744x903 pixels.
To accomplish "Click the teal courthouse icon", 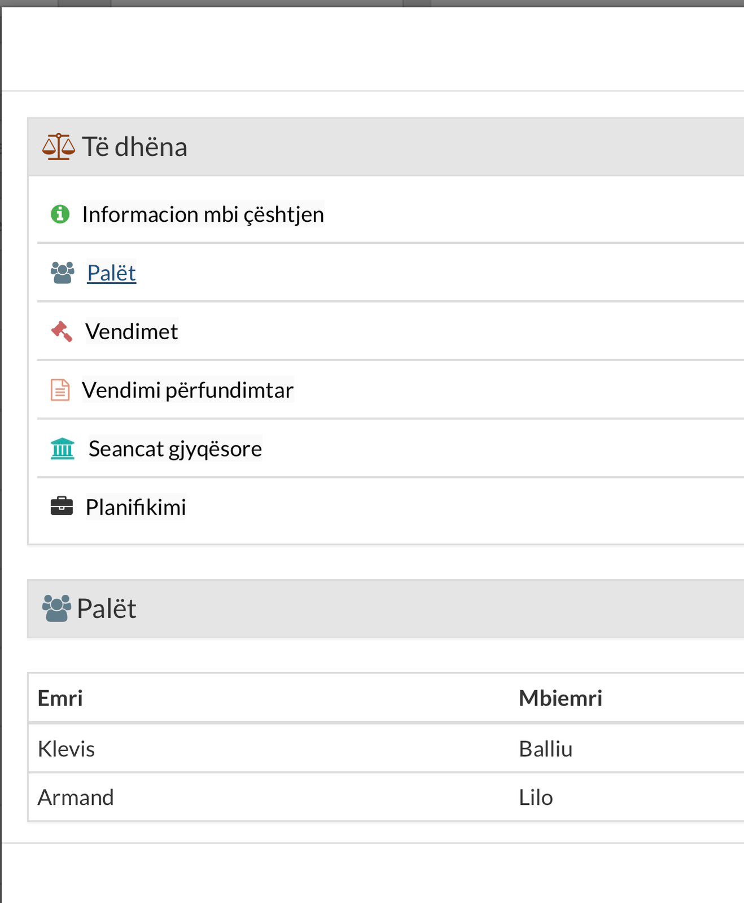I will point(62,449).
